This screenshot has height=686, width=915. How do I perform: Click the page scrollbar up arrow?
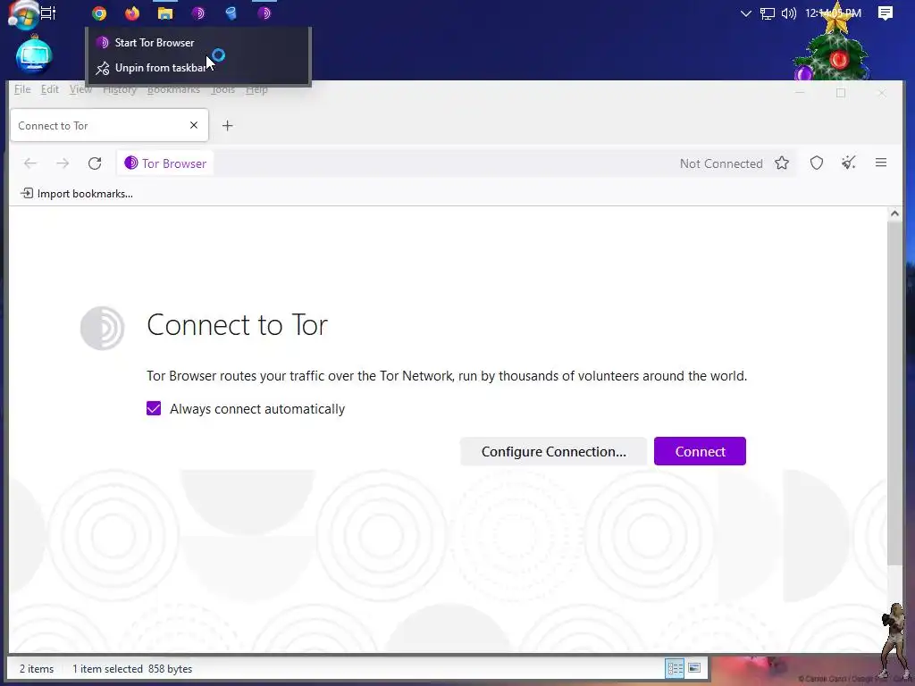point(894,213)
